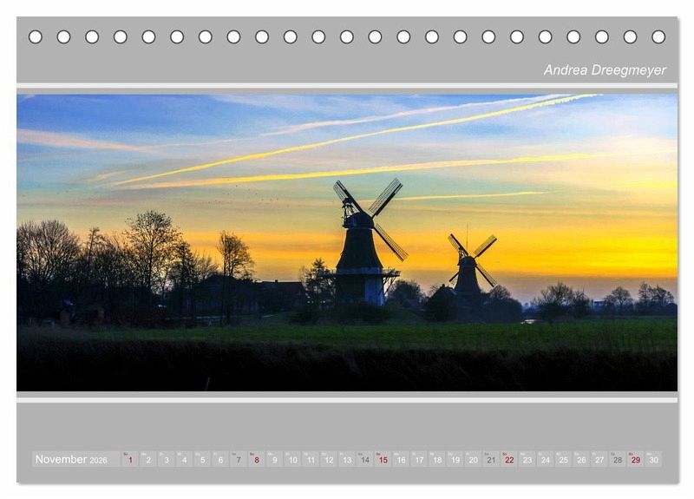Select day 2 in the calendar strip
The height and width of the screenshot is (499, 694).
(x=148, y=459)
